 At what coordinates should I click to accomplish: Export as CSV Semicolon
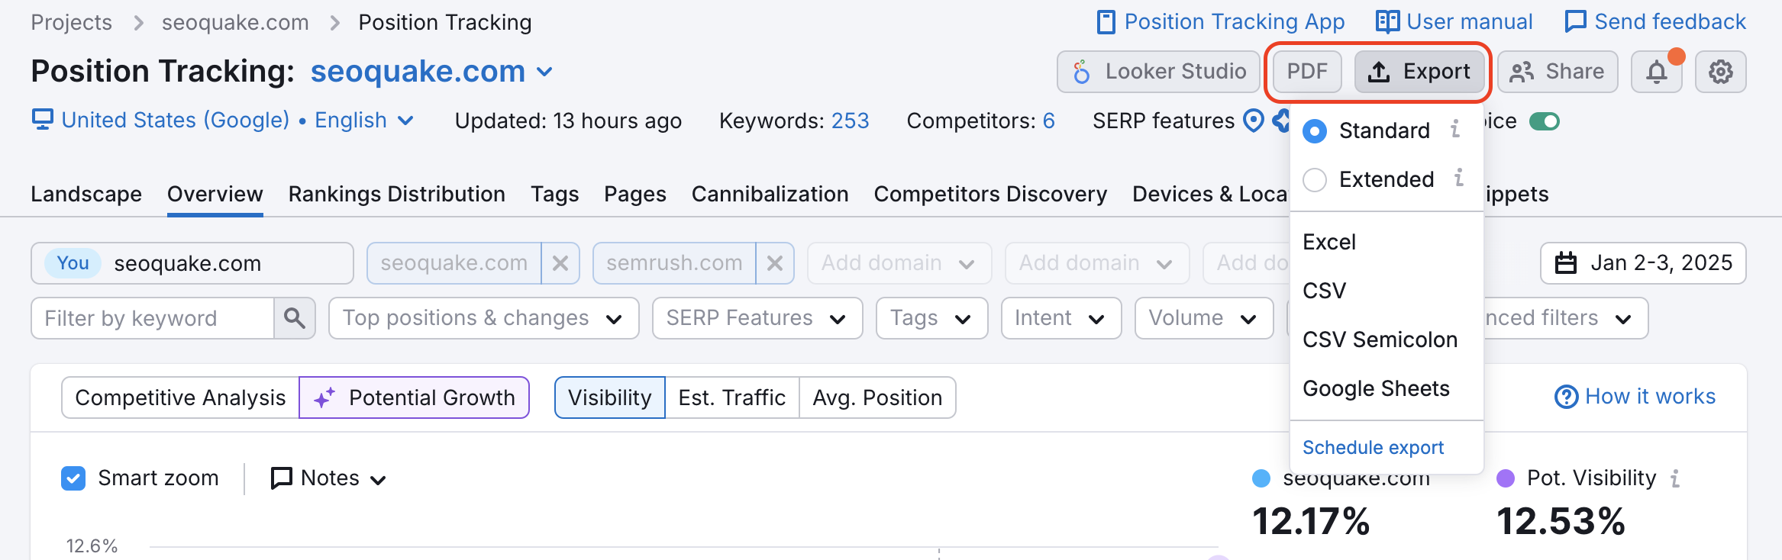tap(1387, 340)
